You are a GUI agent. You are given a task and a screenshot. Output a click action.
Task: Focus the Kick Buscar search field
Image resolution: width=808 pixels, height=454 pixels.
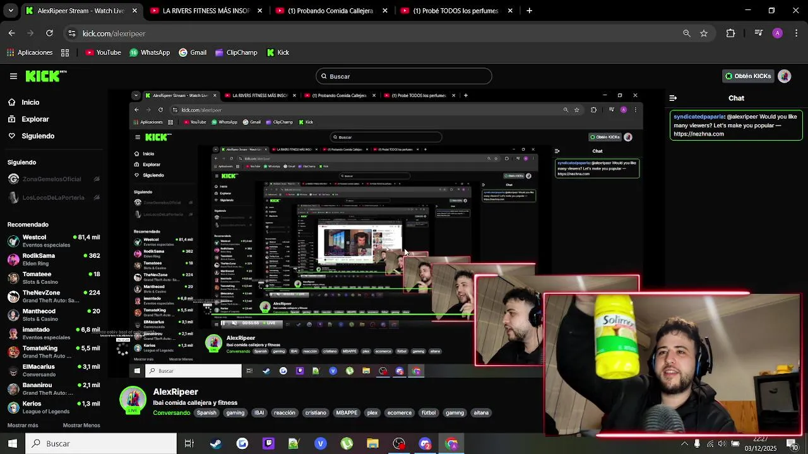pyautogui.click(x=404, y=76)
